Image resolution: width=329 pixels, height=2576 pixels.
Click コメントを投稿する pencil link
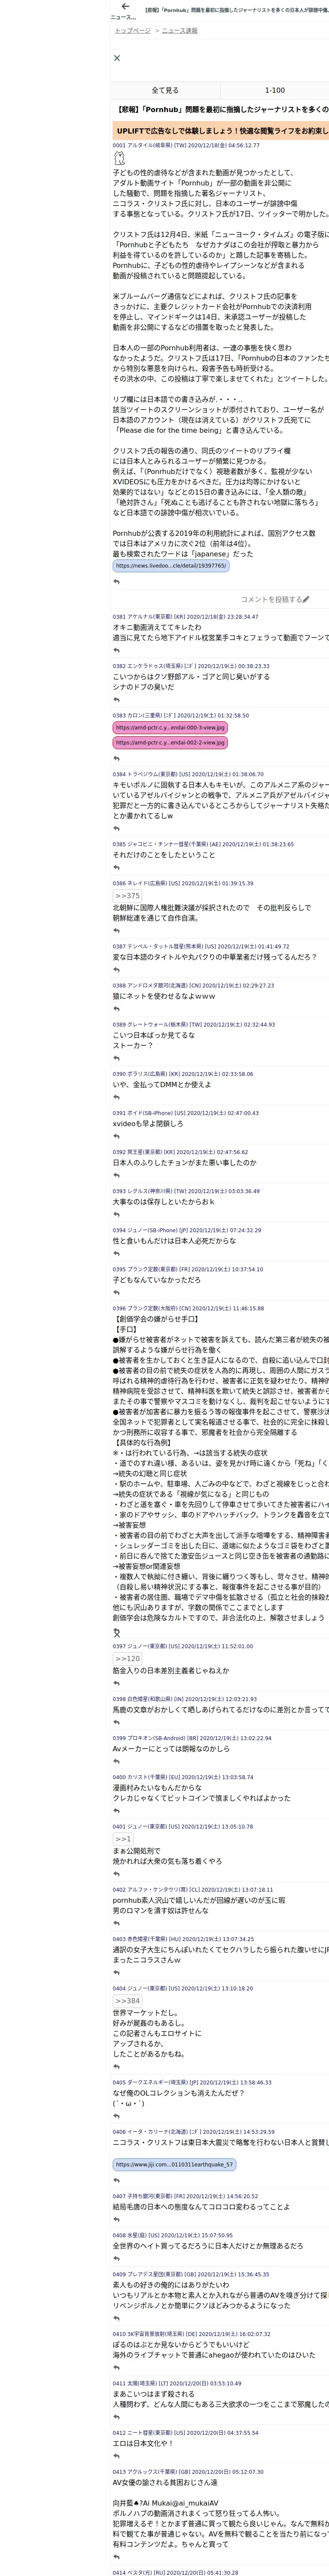pyautogui.click(x=274, y=600)
